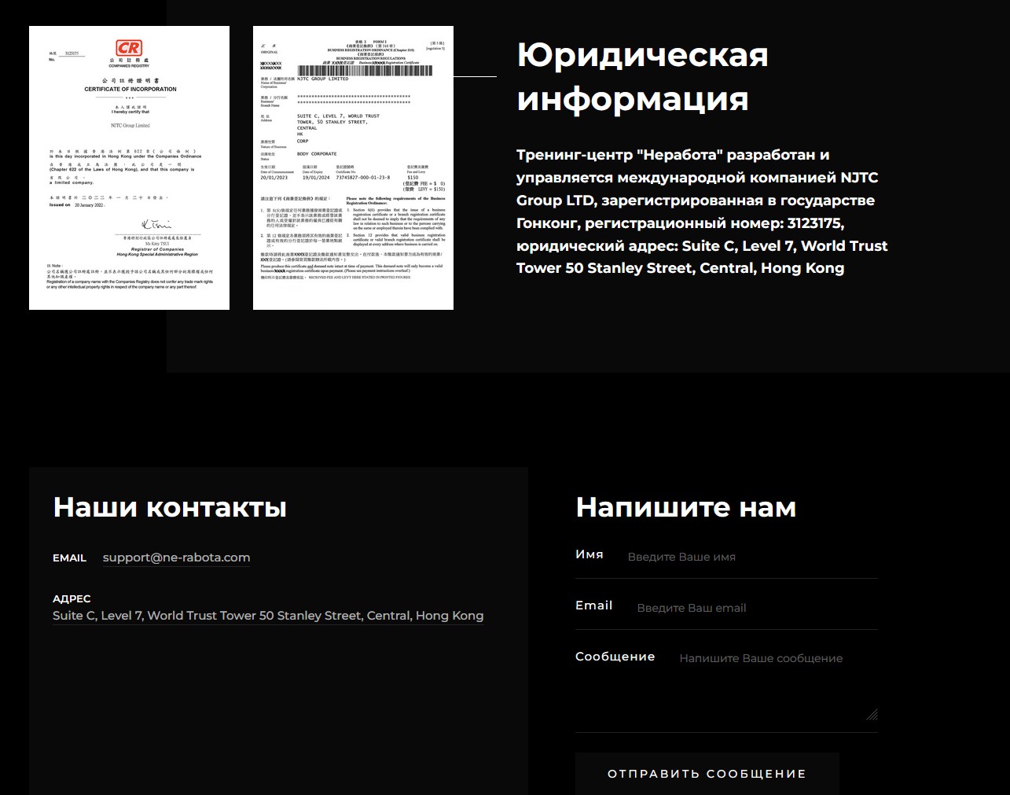This screenshot has width=1010, height=795.
Task: Click the Сообщение form label
Action: point(615,657)
